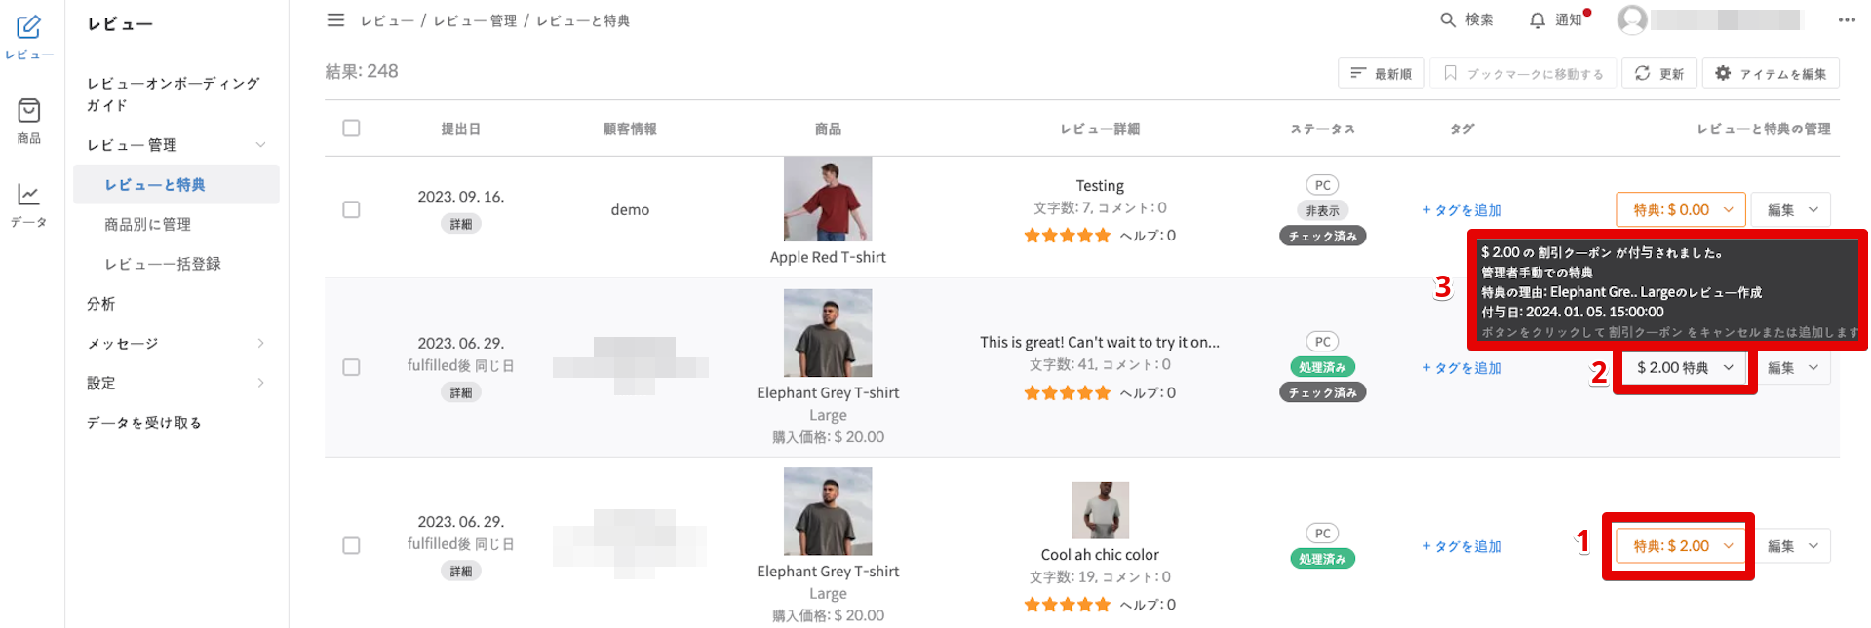Click 詳細 under 2023. 09. 16. date

point(460,225)
